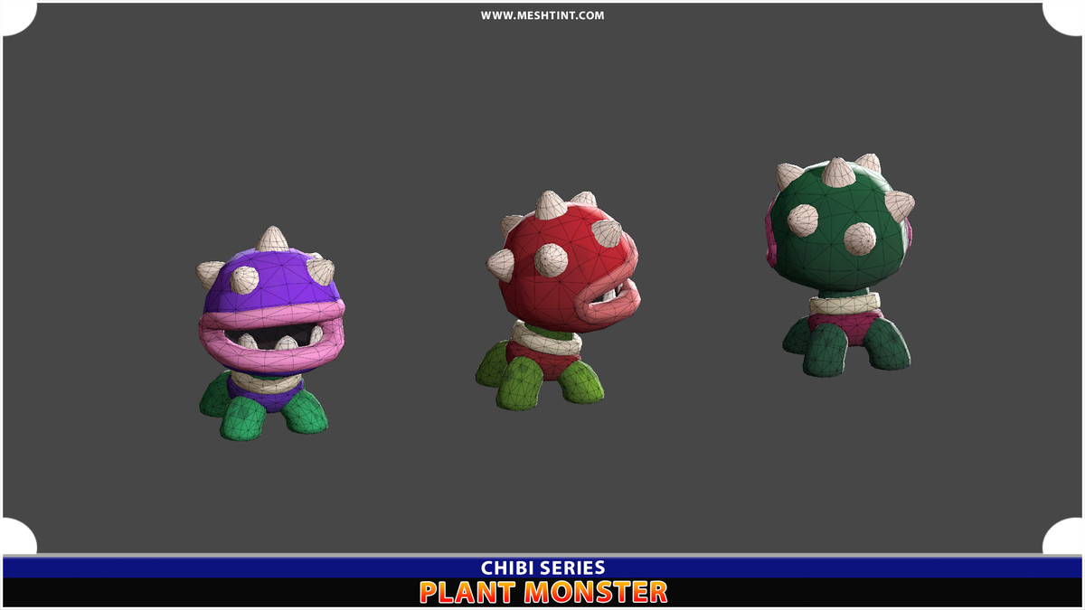Click the red monster's collar ring
Image resolution: width=1085 pixels, height=610 pixels.
click(547, 342)
